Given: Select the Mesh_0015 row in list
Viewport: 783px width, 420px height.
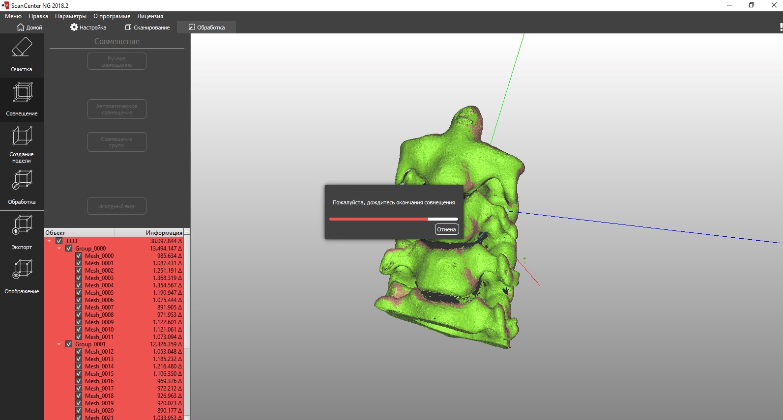Looking at the screenshot, I should click(x=99, y=374).
